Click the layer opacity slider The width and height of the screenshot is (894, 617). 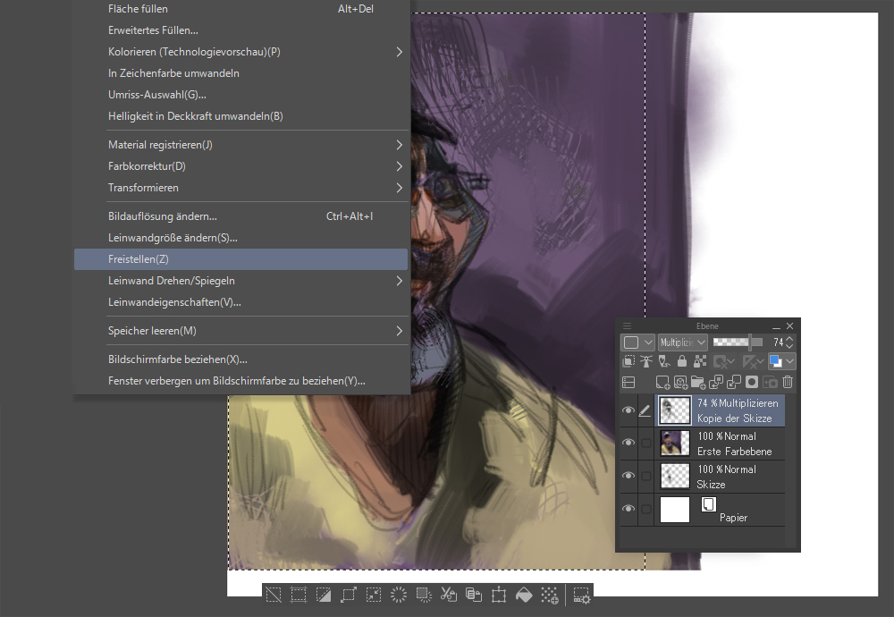(738, 342)
